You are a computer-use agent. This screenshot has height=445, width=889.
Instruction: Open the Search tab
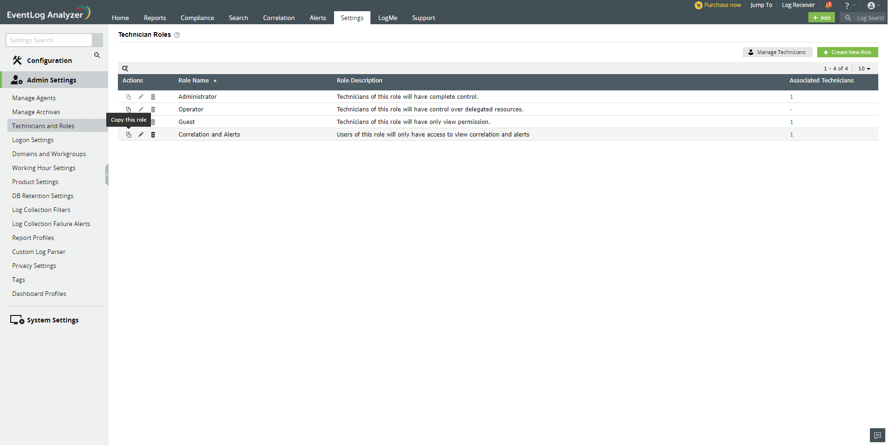239,18
